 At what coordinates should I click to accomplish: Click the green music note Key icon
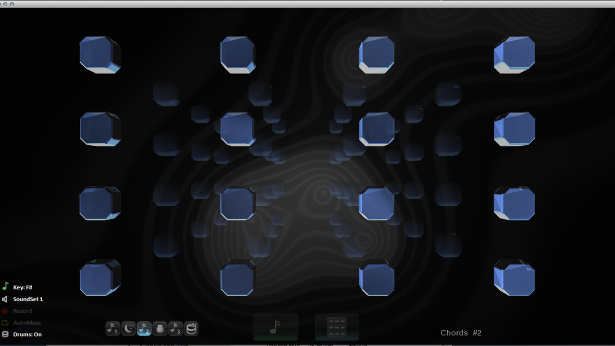pos(5,286)
